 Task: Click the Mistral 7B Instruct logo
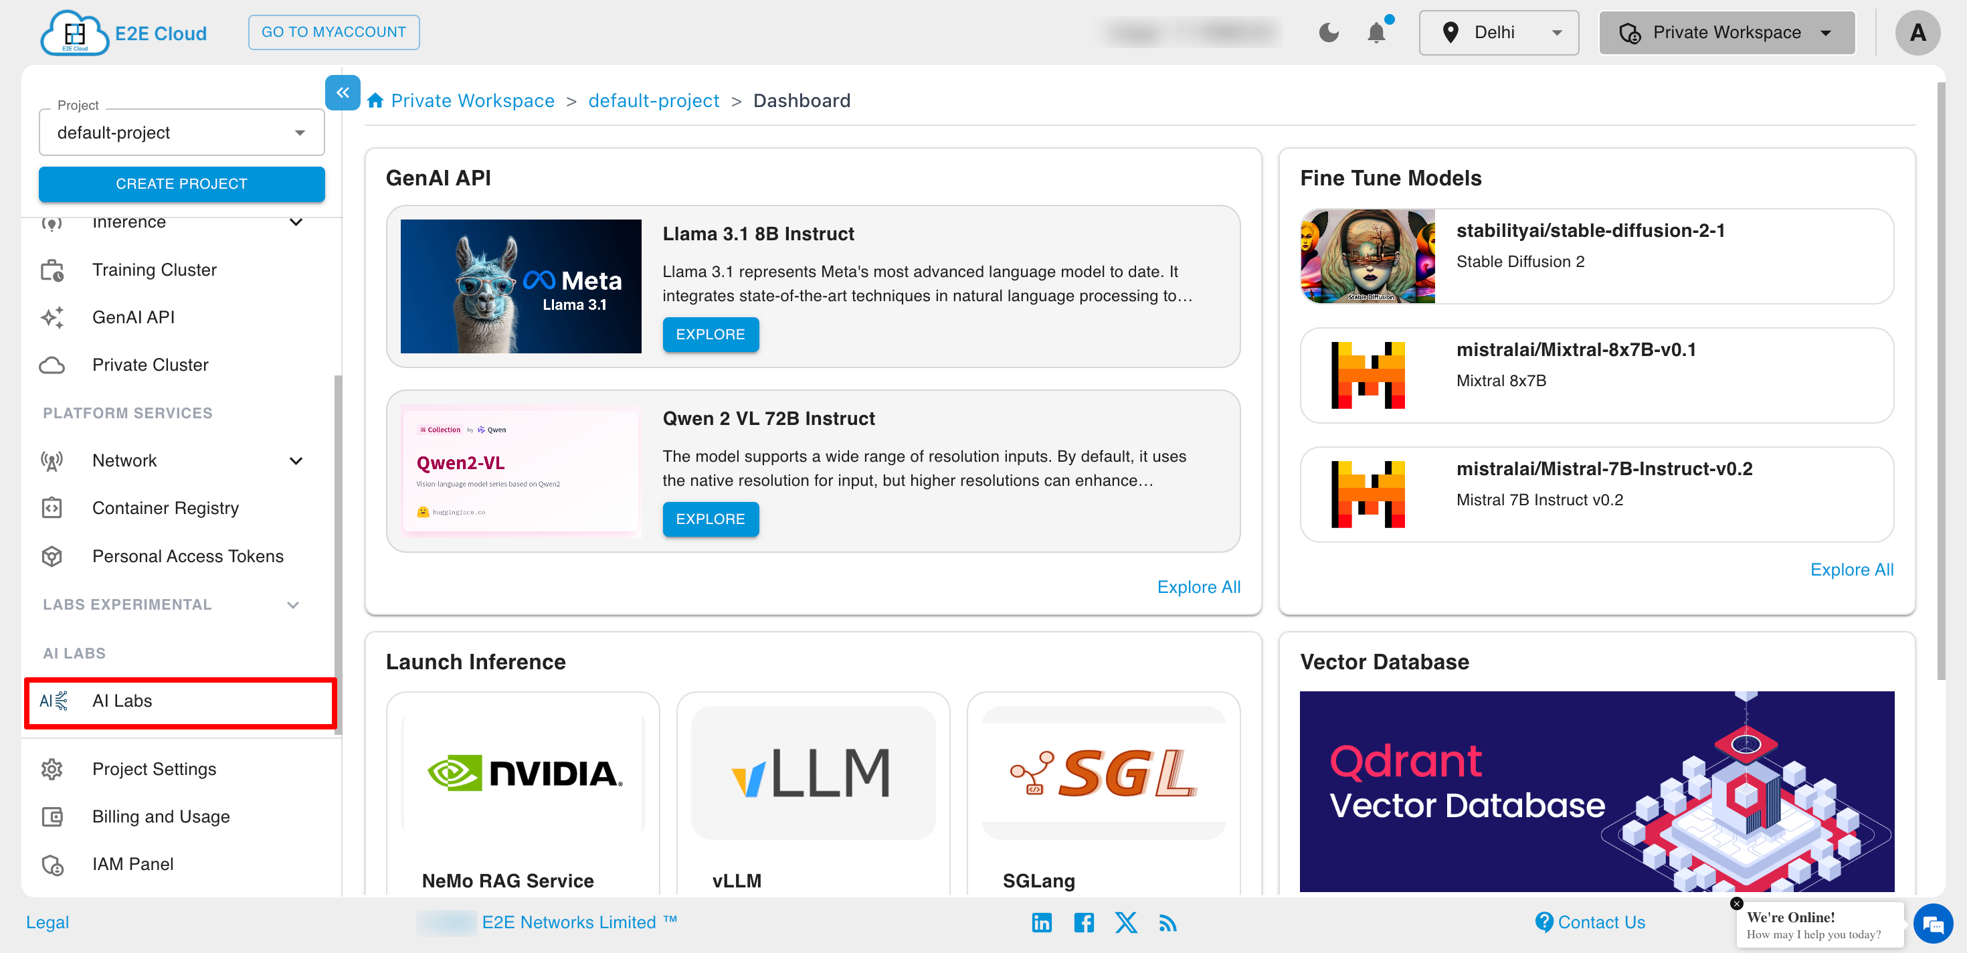[x=1368, y=494]
